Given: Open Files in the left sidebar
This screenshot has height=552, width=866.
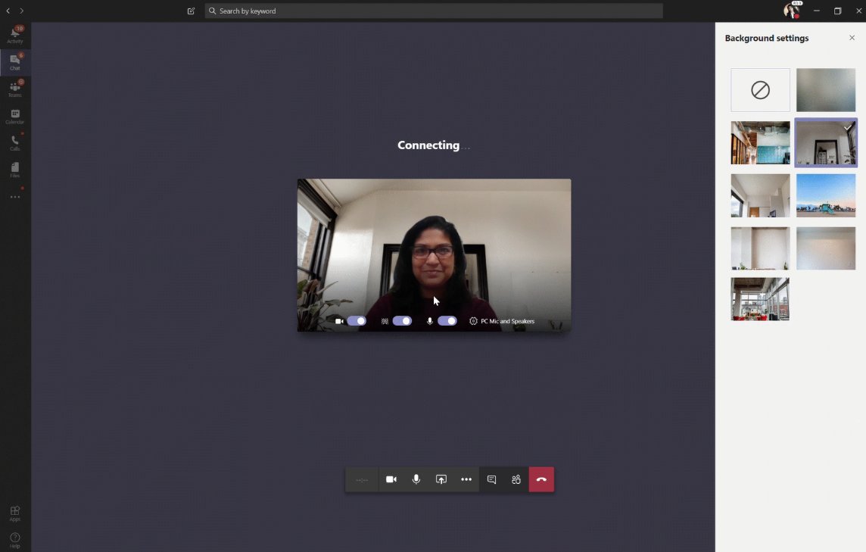Looking at the screenshot, I should point(15,170).
